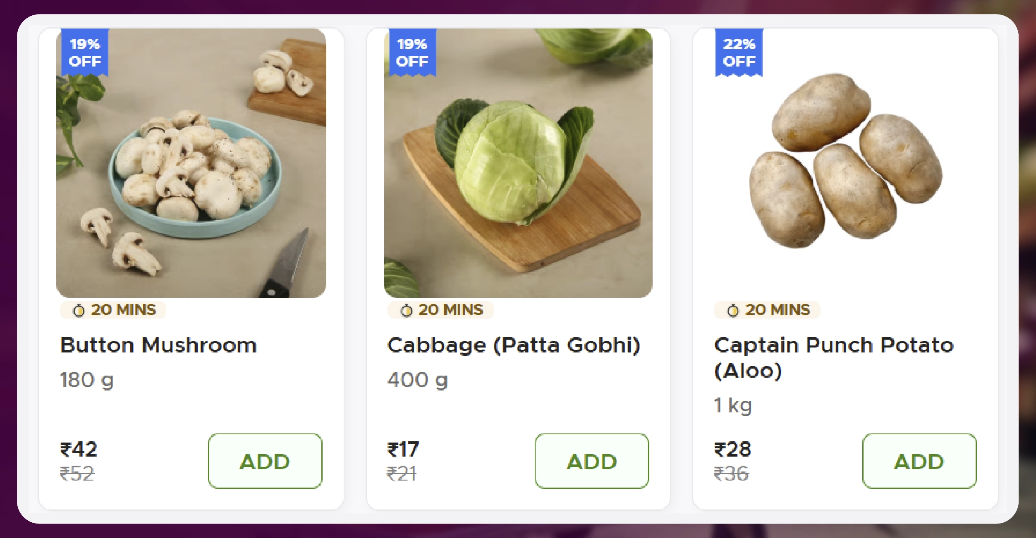
Task: Add Cabbage (Patta Gobhi) to cart
Action: [x=592, y=461]
